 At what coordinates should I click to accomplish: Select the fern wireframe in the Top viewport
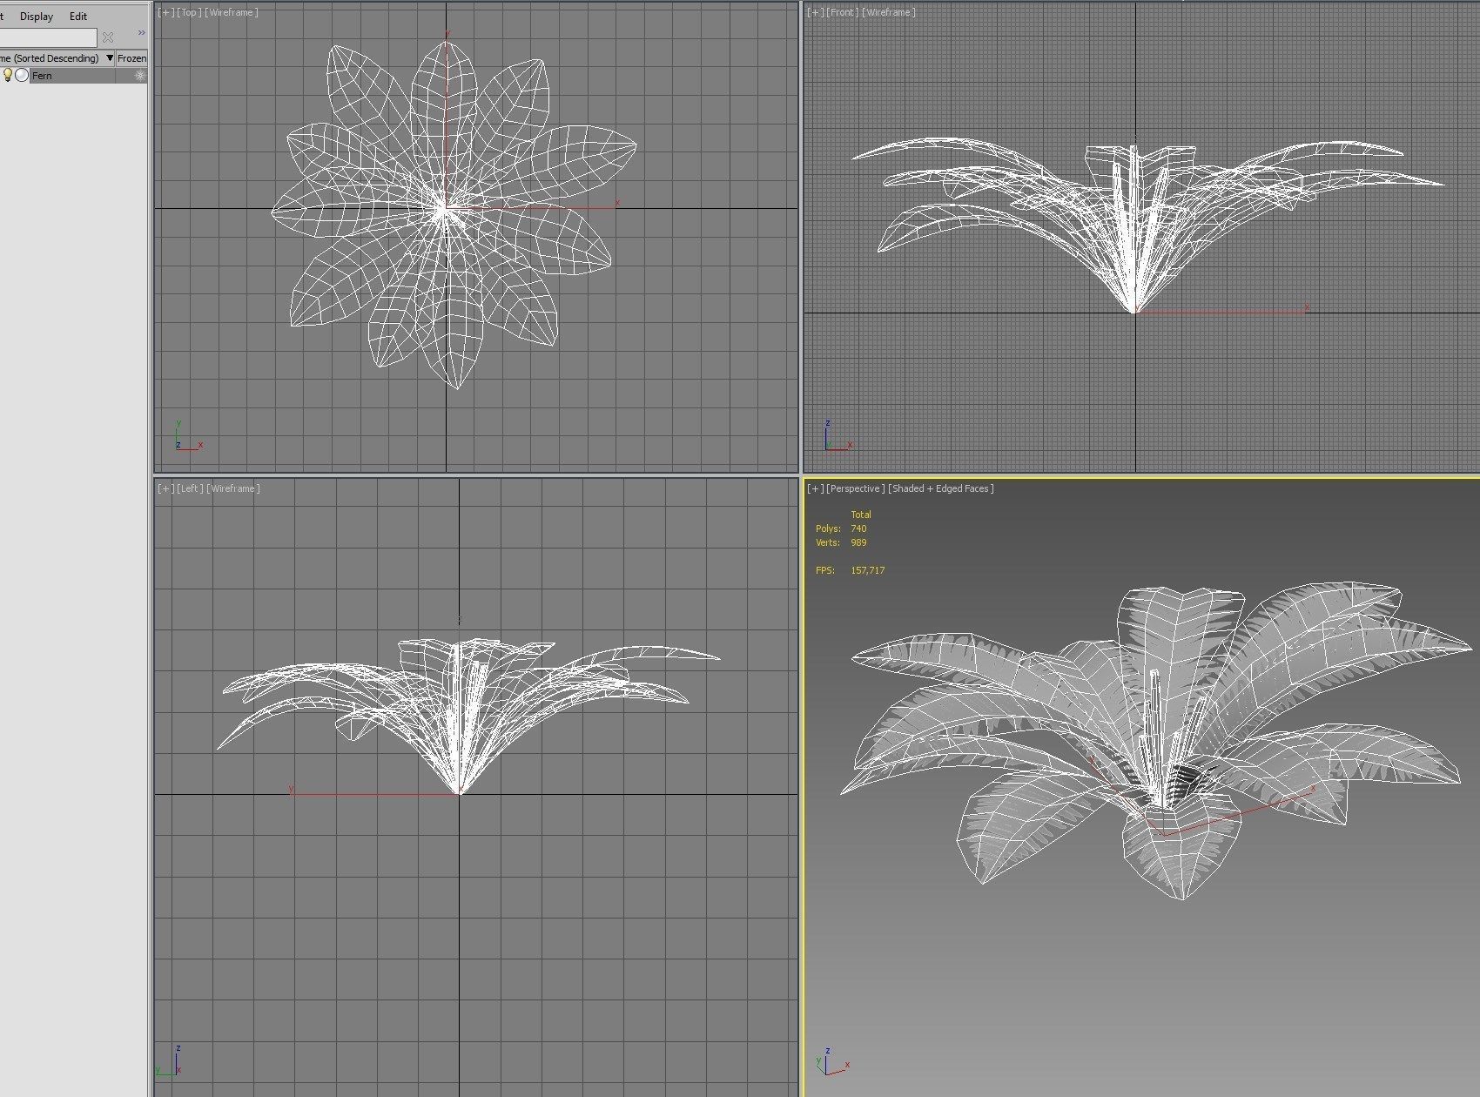(x=444, y=209)
